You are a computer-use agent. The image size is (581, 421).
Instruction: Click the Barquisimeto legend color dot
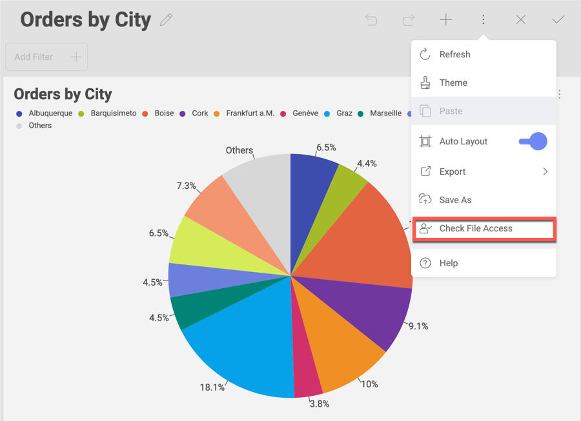point(81,113)
